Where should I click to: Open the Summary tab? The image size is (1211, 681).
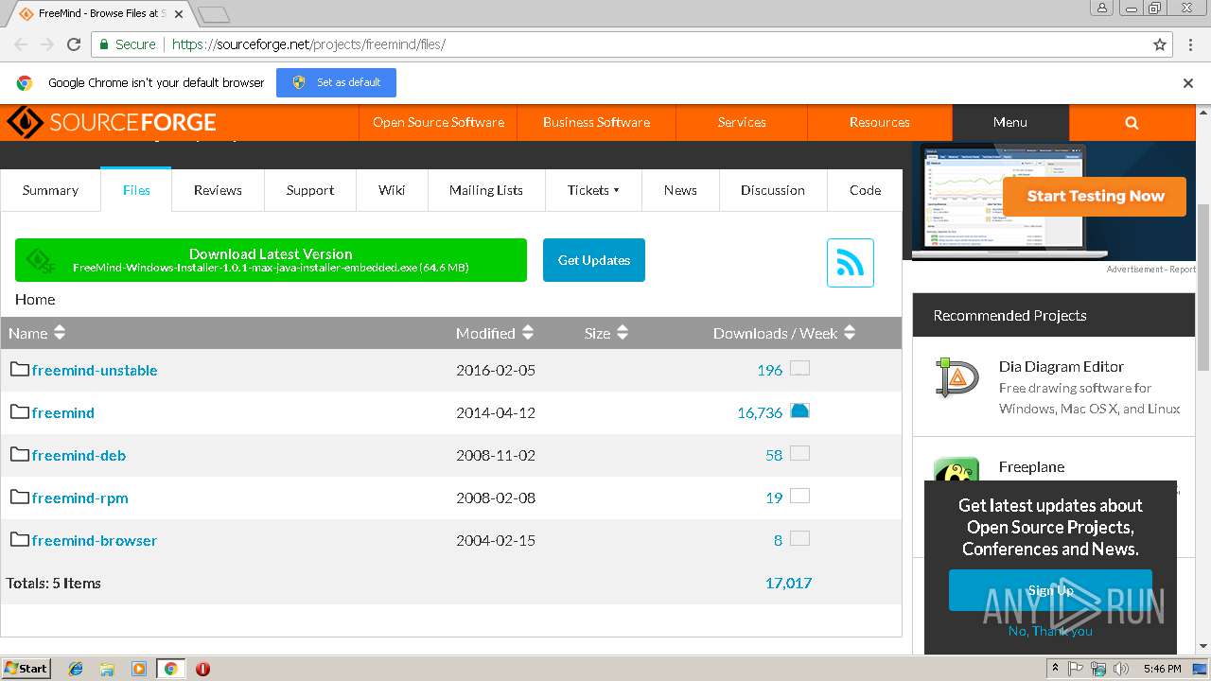coord(50,190)
